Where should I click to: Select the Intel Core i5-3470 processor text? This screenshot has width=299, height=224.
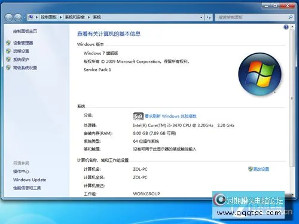click(184, 125)
